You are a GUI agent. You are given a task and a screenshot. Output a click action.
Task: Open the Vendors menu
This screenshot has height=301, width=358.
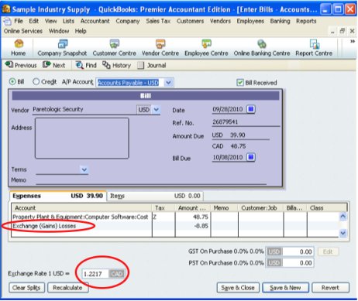pyautogui.click(x=220, y=21)
